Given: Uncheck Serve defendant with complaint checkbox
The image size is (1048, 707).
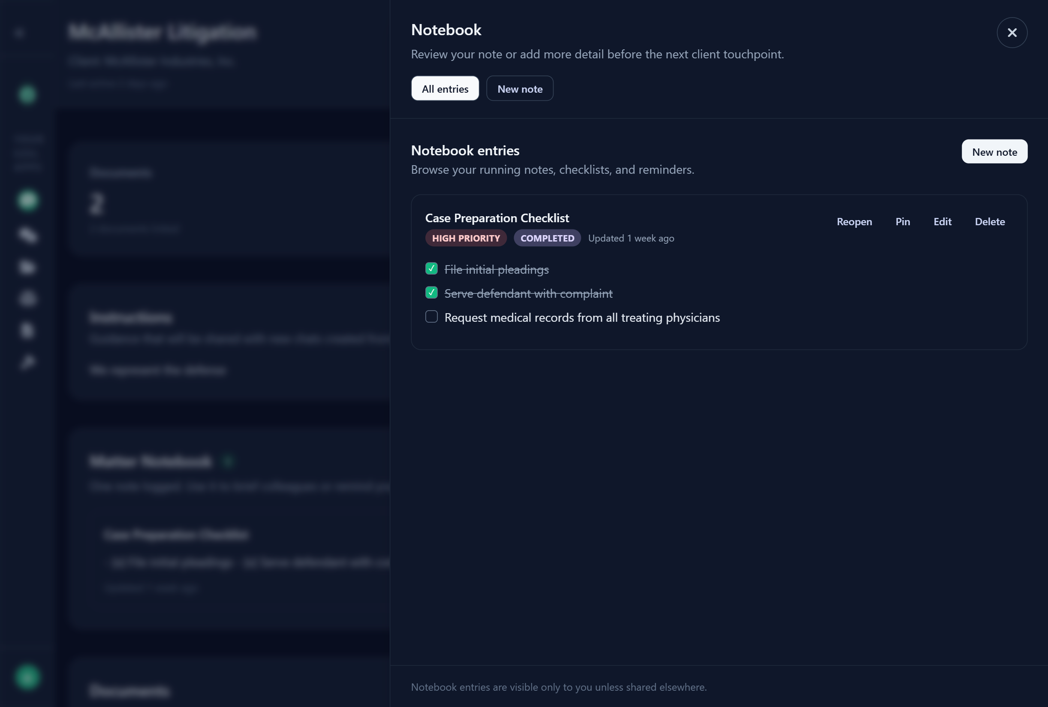Looking at the screenshot, I should tap(431, 293).
